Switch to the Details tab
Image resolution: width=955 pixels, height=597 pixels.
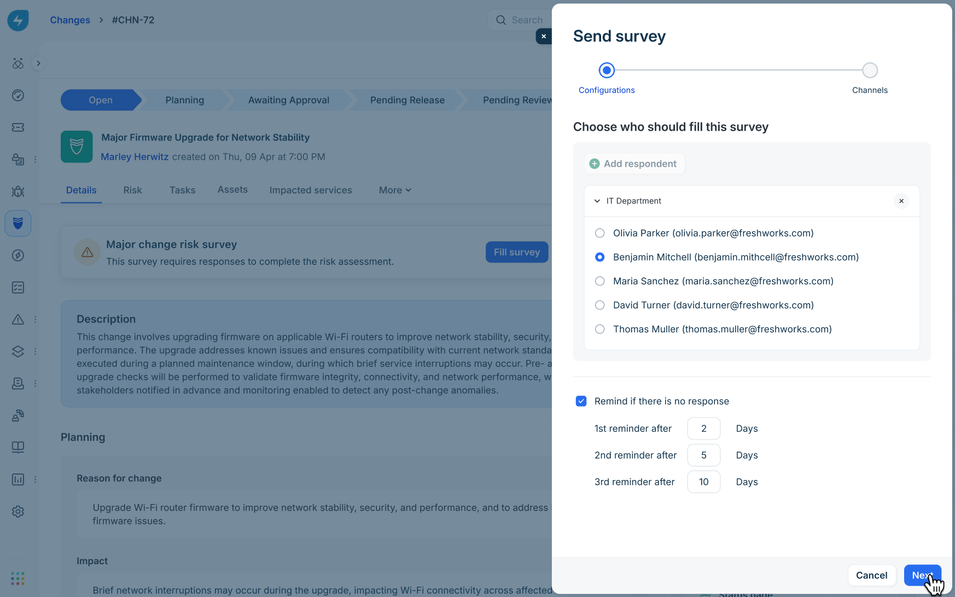(x=81, y=190)
